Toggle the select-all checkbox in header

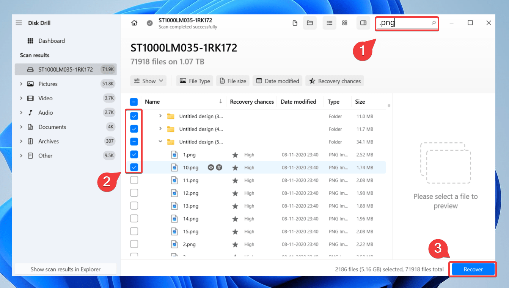[134, 102]
